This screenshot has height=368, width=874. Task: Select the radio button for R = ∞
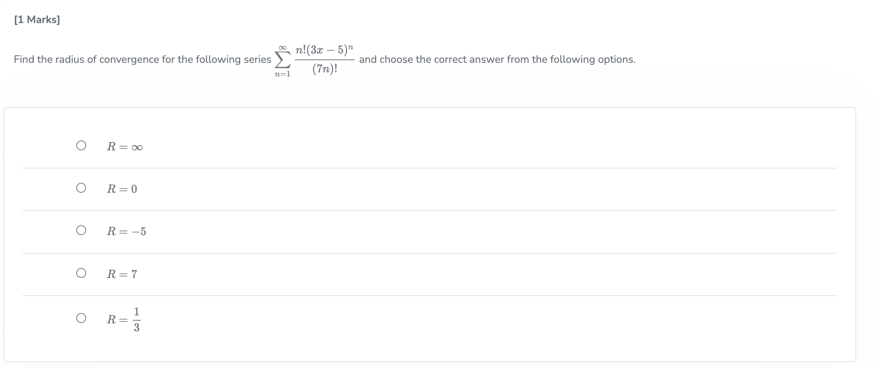click(x=81, y=146)
